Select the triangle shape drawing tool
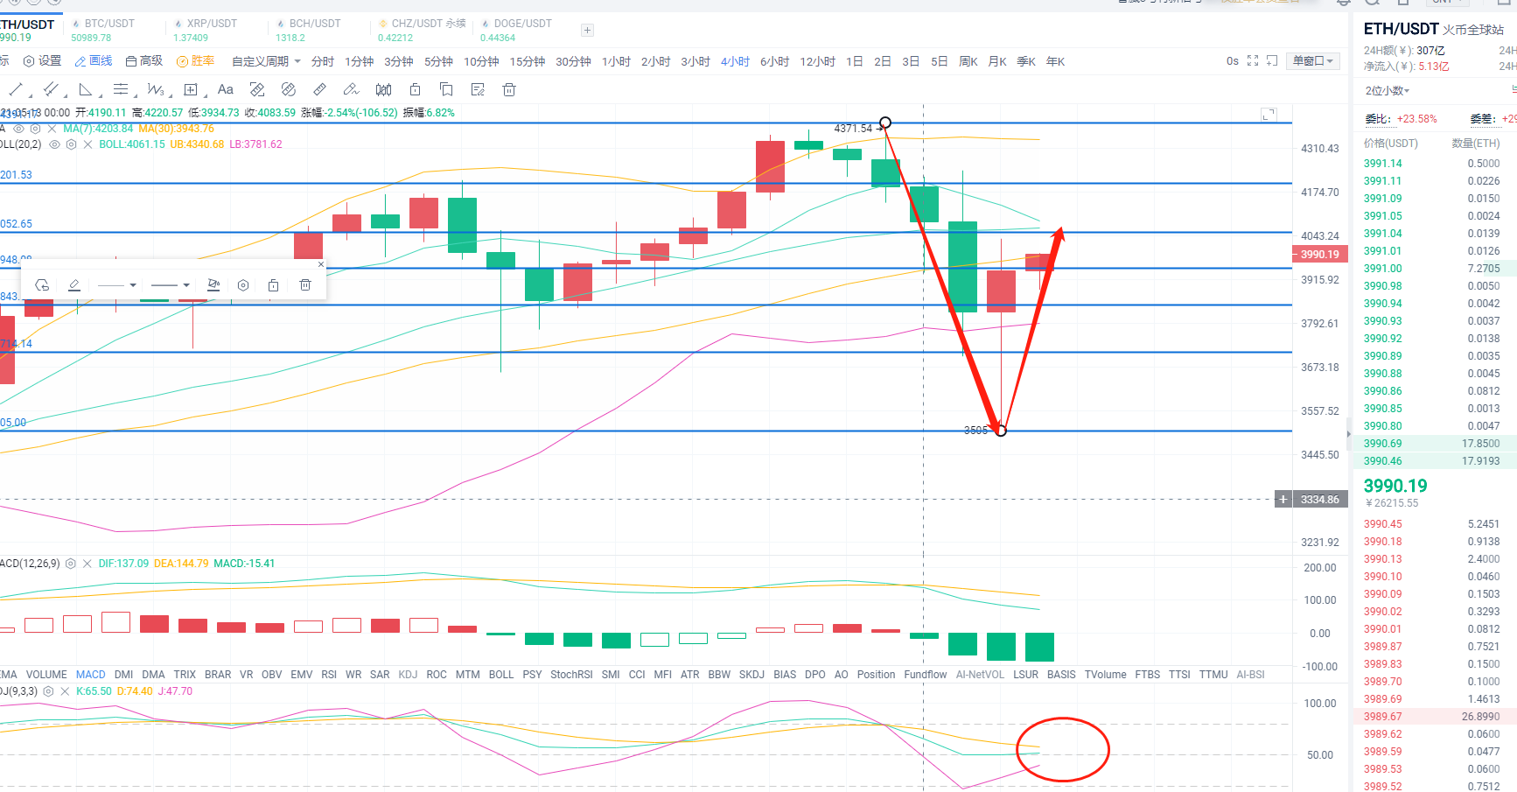Viewport: 1517px width, 792px height. [86, 89]
